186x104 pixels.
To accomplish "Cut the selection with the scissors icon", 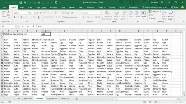I will [8, 12].
